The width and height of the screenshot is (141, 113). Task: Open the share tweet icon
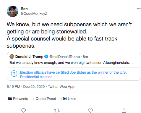124,110
